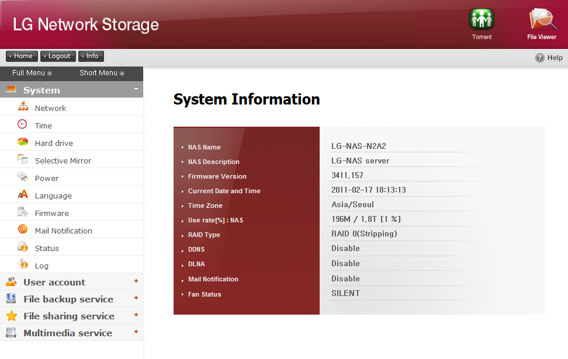Click the DLNA label
This screenshot has height=359, width=568.
pos(196,264)
